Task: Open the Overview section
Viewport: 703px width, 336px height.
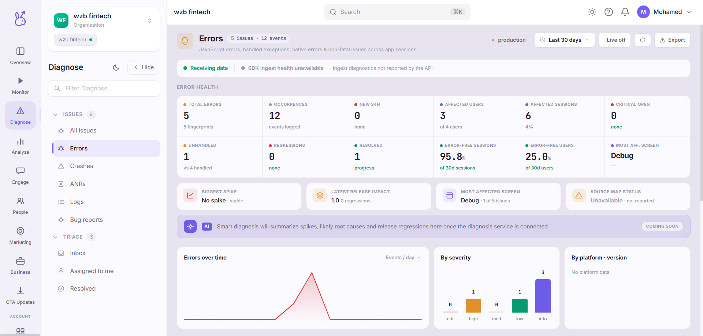Action: [x=21, y=56]
